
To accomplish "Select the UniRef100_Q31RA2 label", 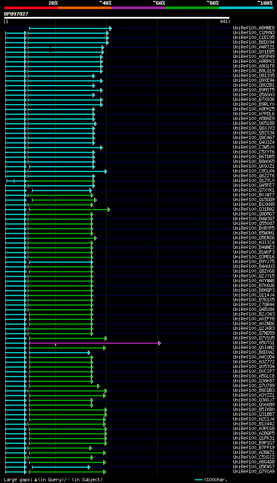I will click(x=254, y=209).
